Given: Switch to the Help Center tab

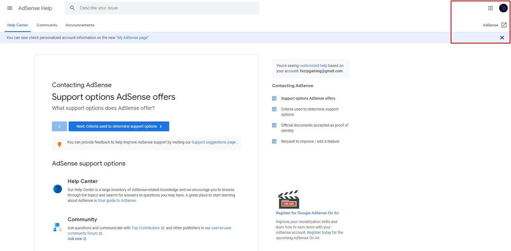Looking at the screenshot, I should (x=18, y=25).
